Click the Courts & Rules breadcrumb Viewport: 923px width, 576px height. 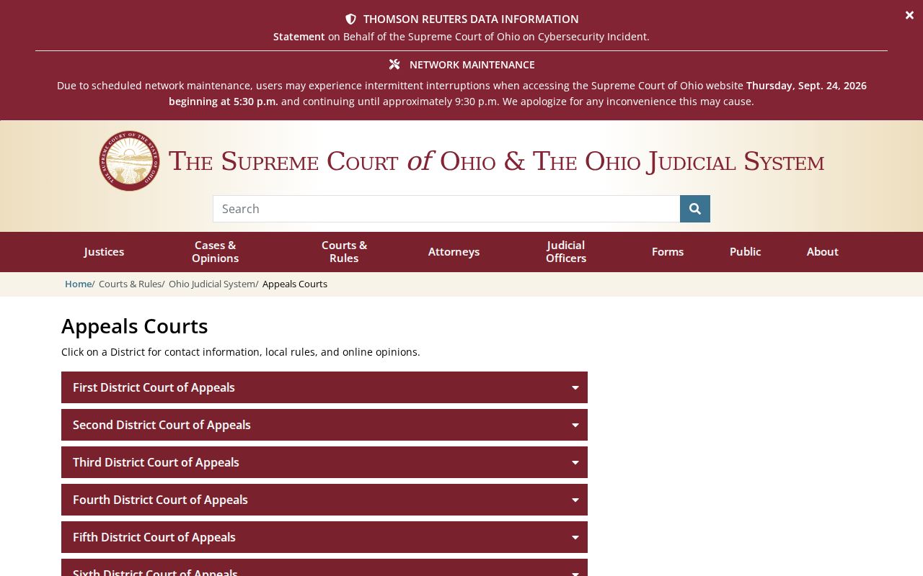tap(130, 284)
